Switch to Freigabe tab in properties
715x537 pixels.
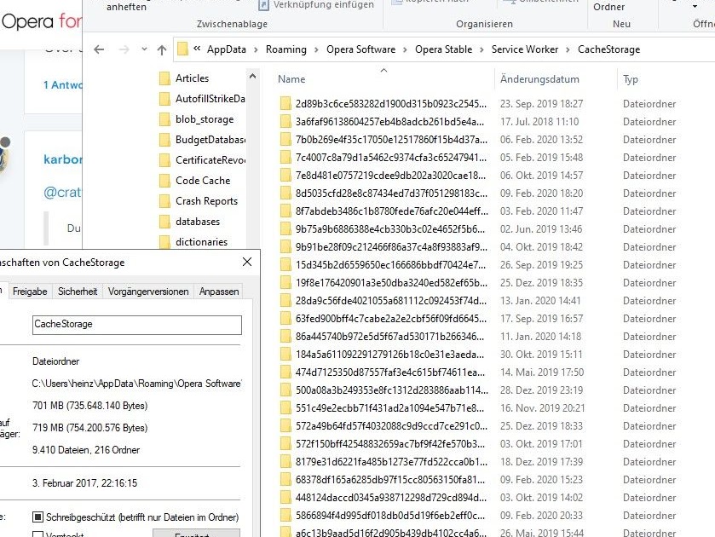(x=30, y=292)
